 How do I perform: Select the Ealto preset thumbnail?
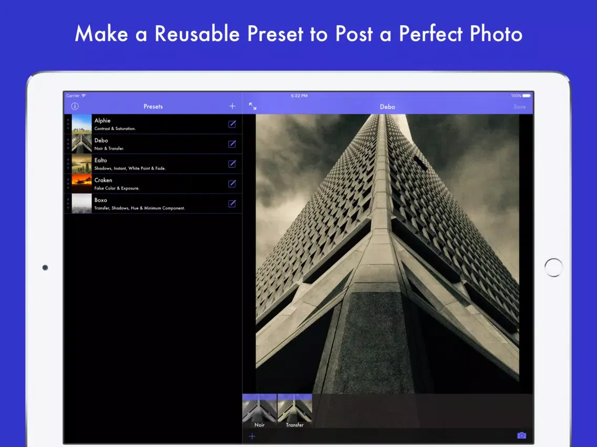[x=82, y=164]
